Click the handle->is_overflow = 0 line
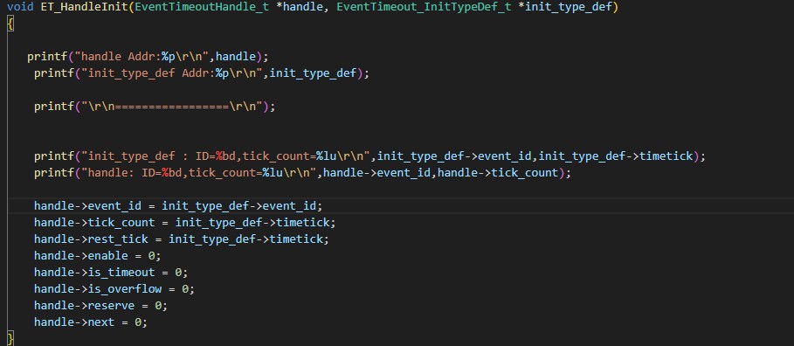The image size is (794, 346). tap(114, 289)
